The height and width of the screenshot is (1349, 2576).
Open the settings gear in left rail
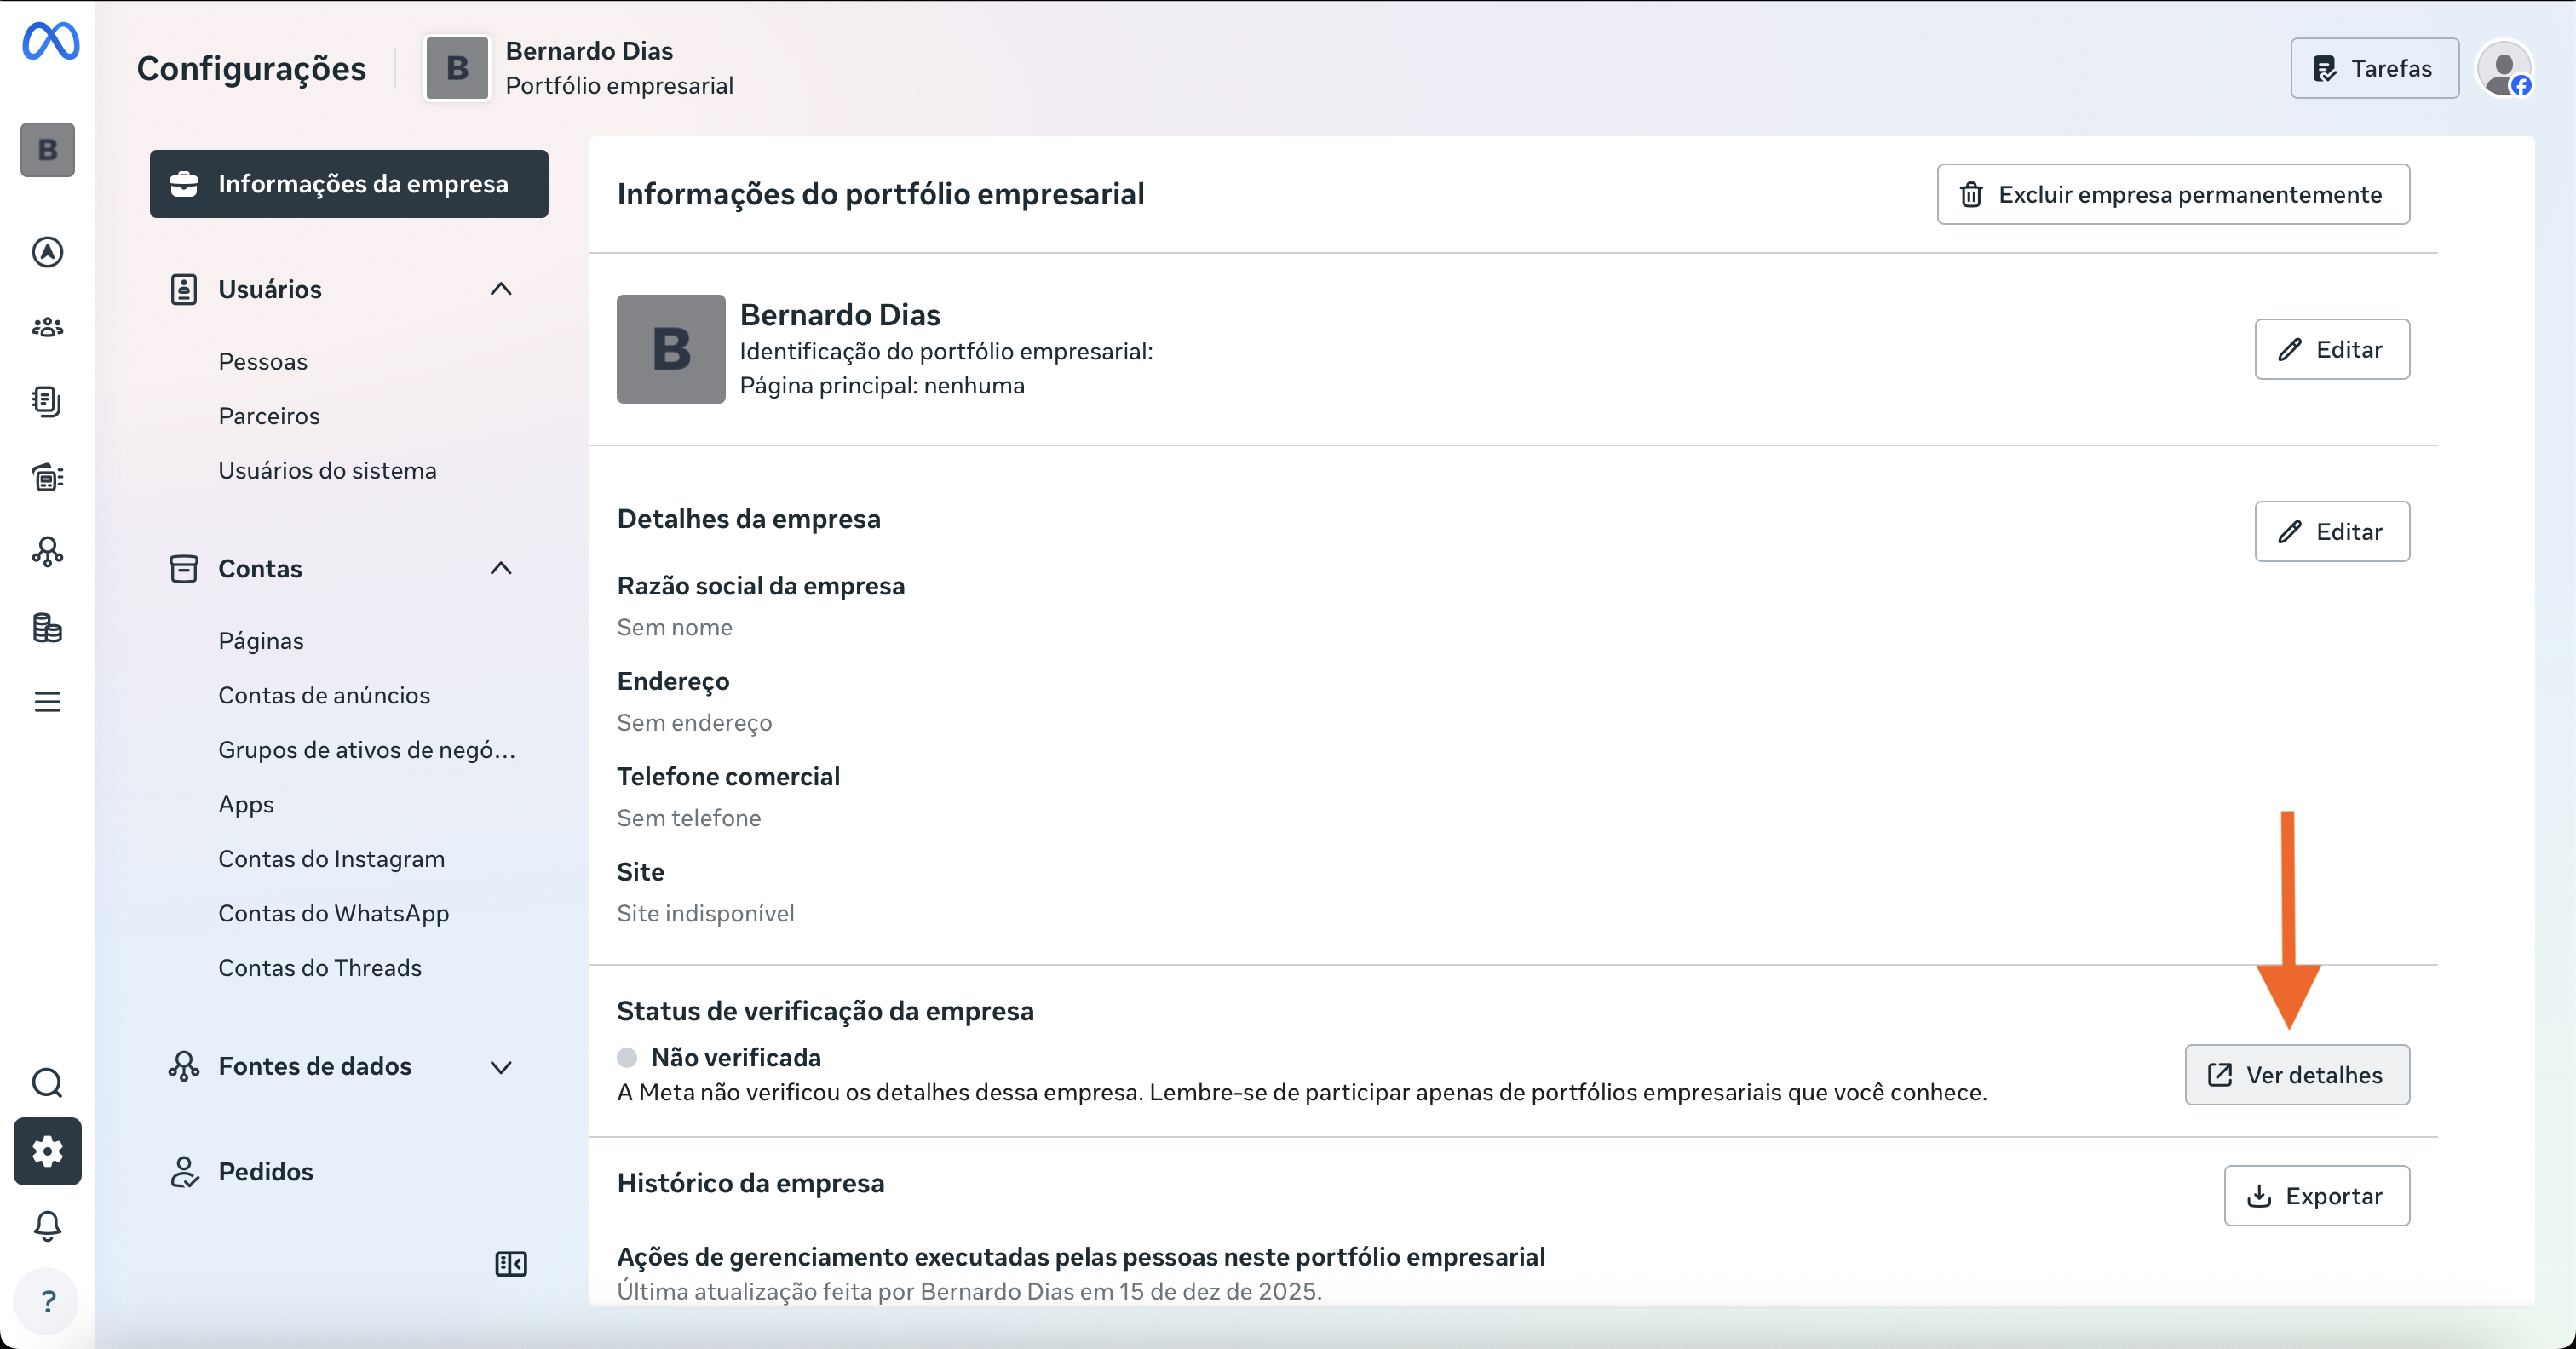click(x=47, y=1151)
